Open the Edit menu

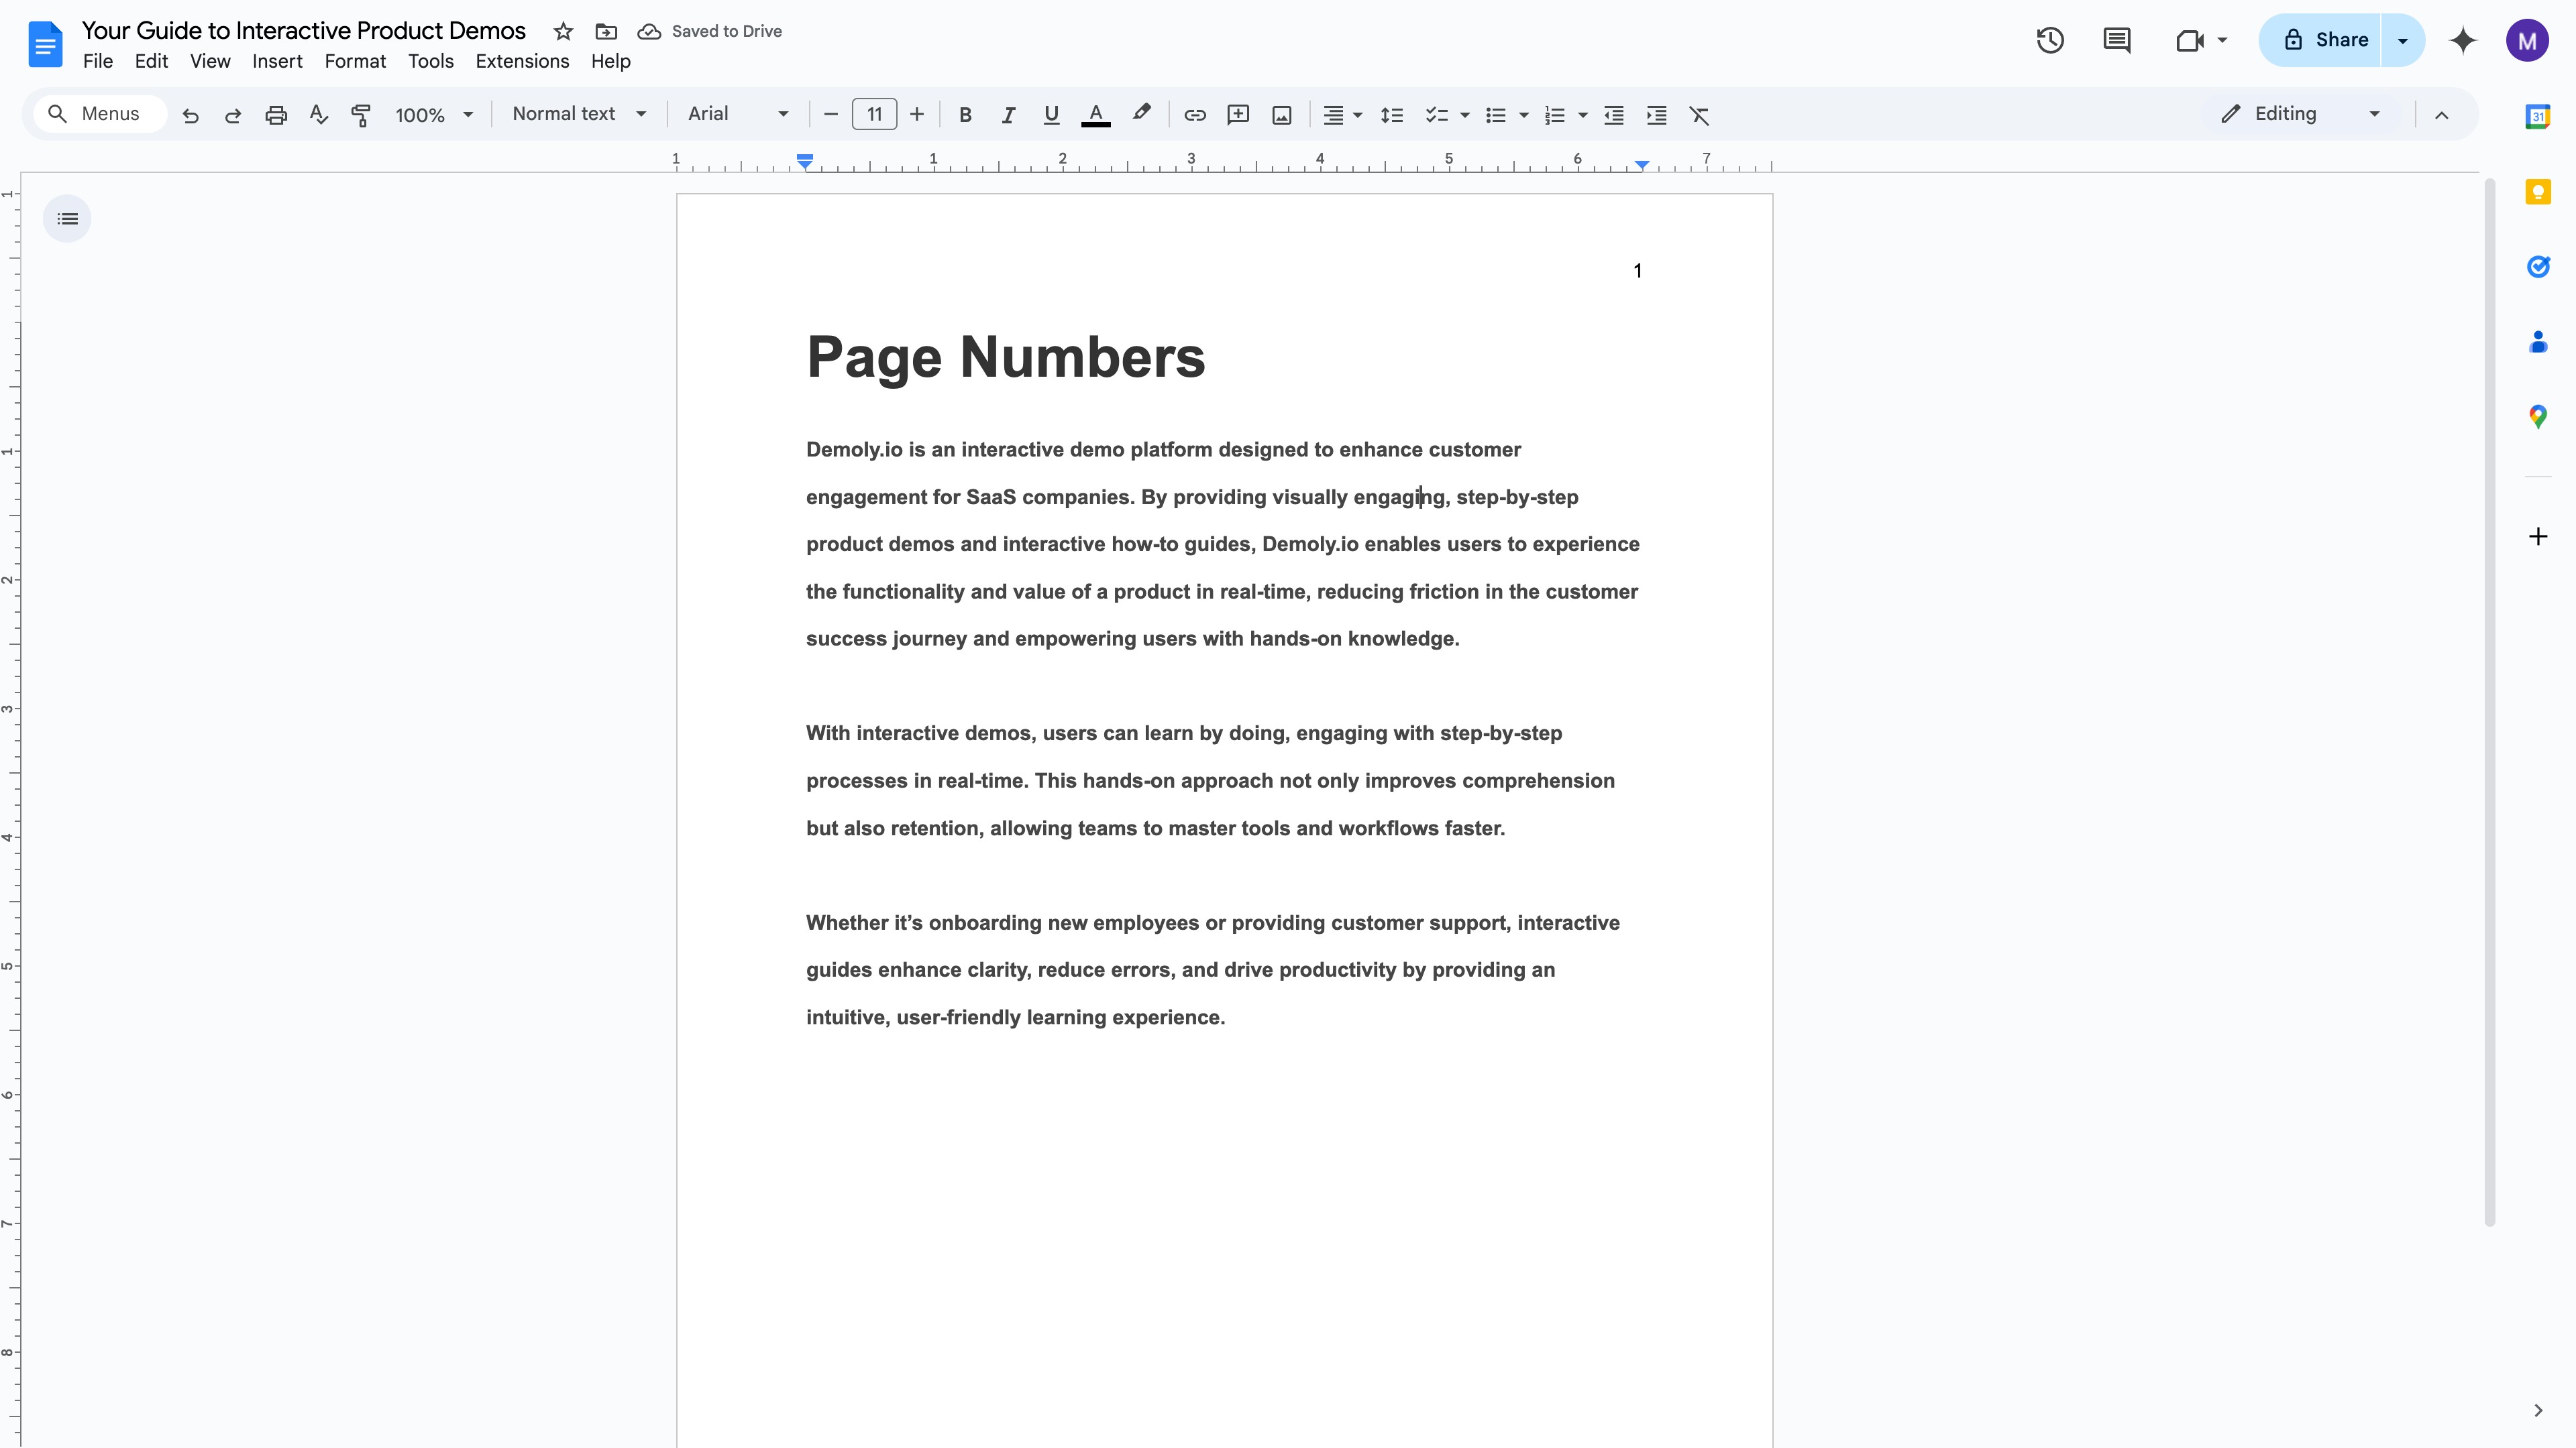pos(151,61)
